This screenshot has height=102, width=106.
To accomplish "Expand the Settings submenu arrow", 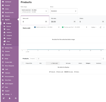I will pyautogui.click(x=11, y=94).
